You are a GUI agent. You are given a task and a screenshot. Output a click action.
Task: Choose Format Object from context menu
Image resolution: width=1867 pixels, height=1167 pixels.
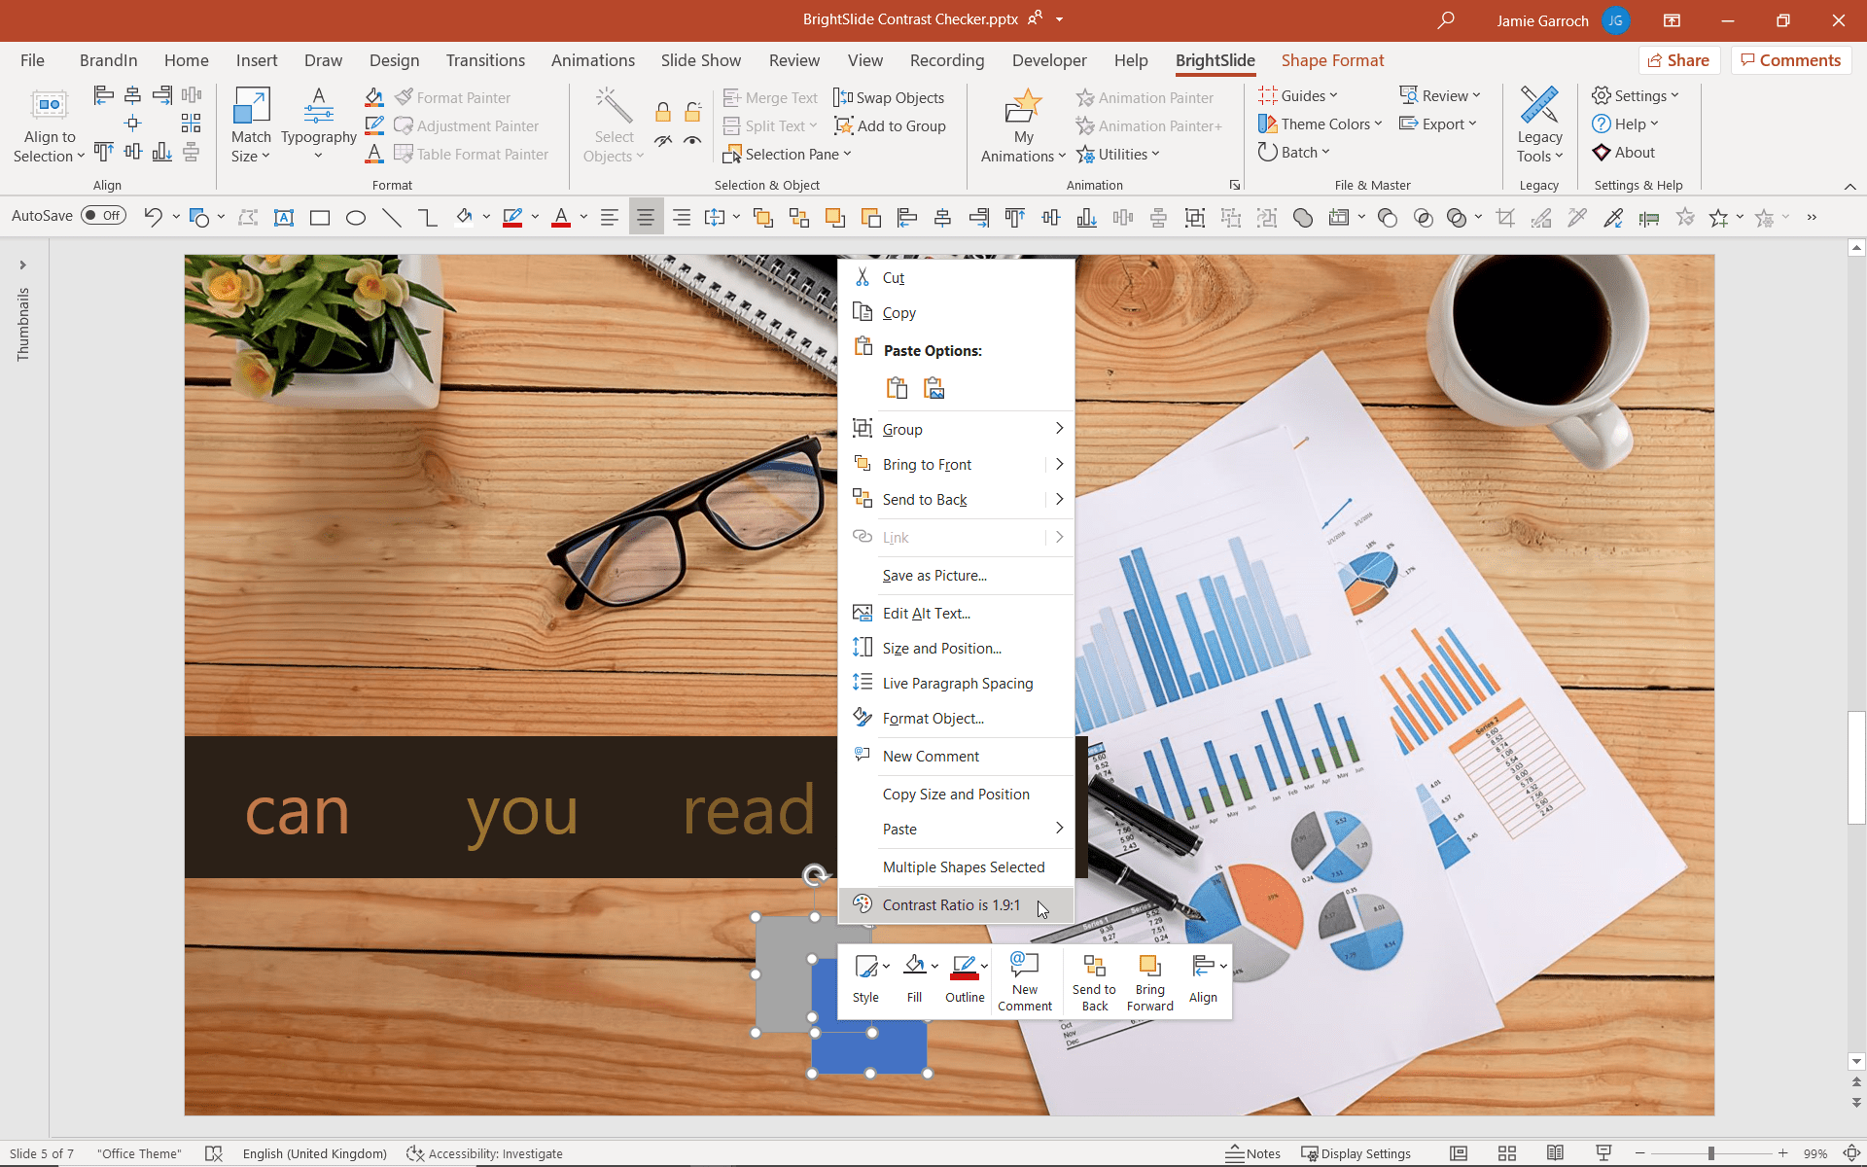pos(956,718)
